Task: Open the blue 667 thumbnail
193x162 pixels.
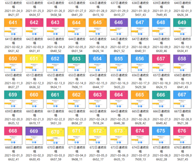Action: click(x=182, y=99)
